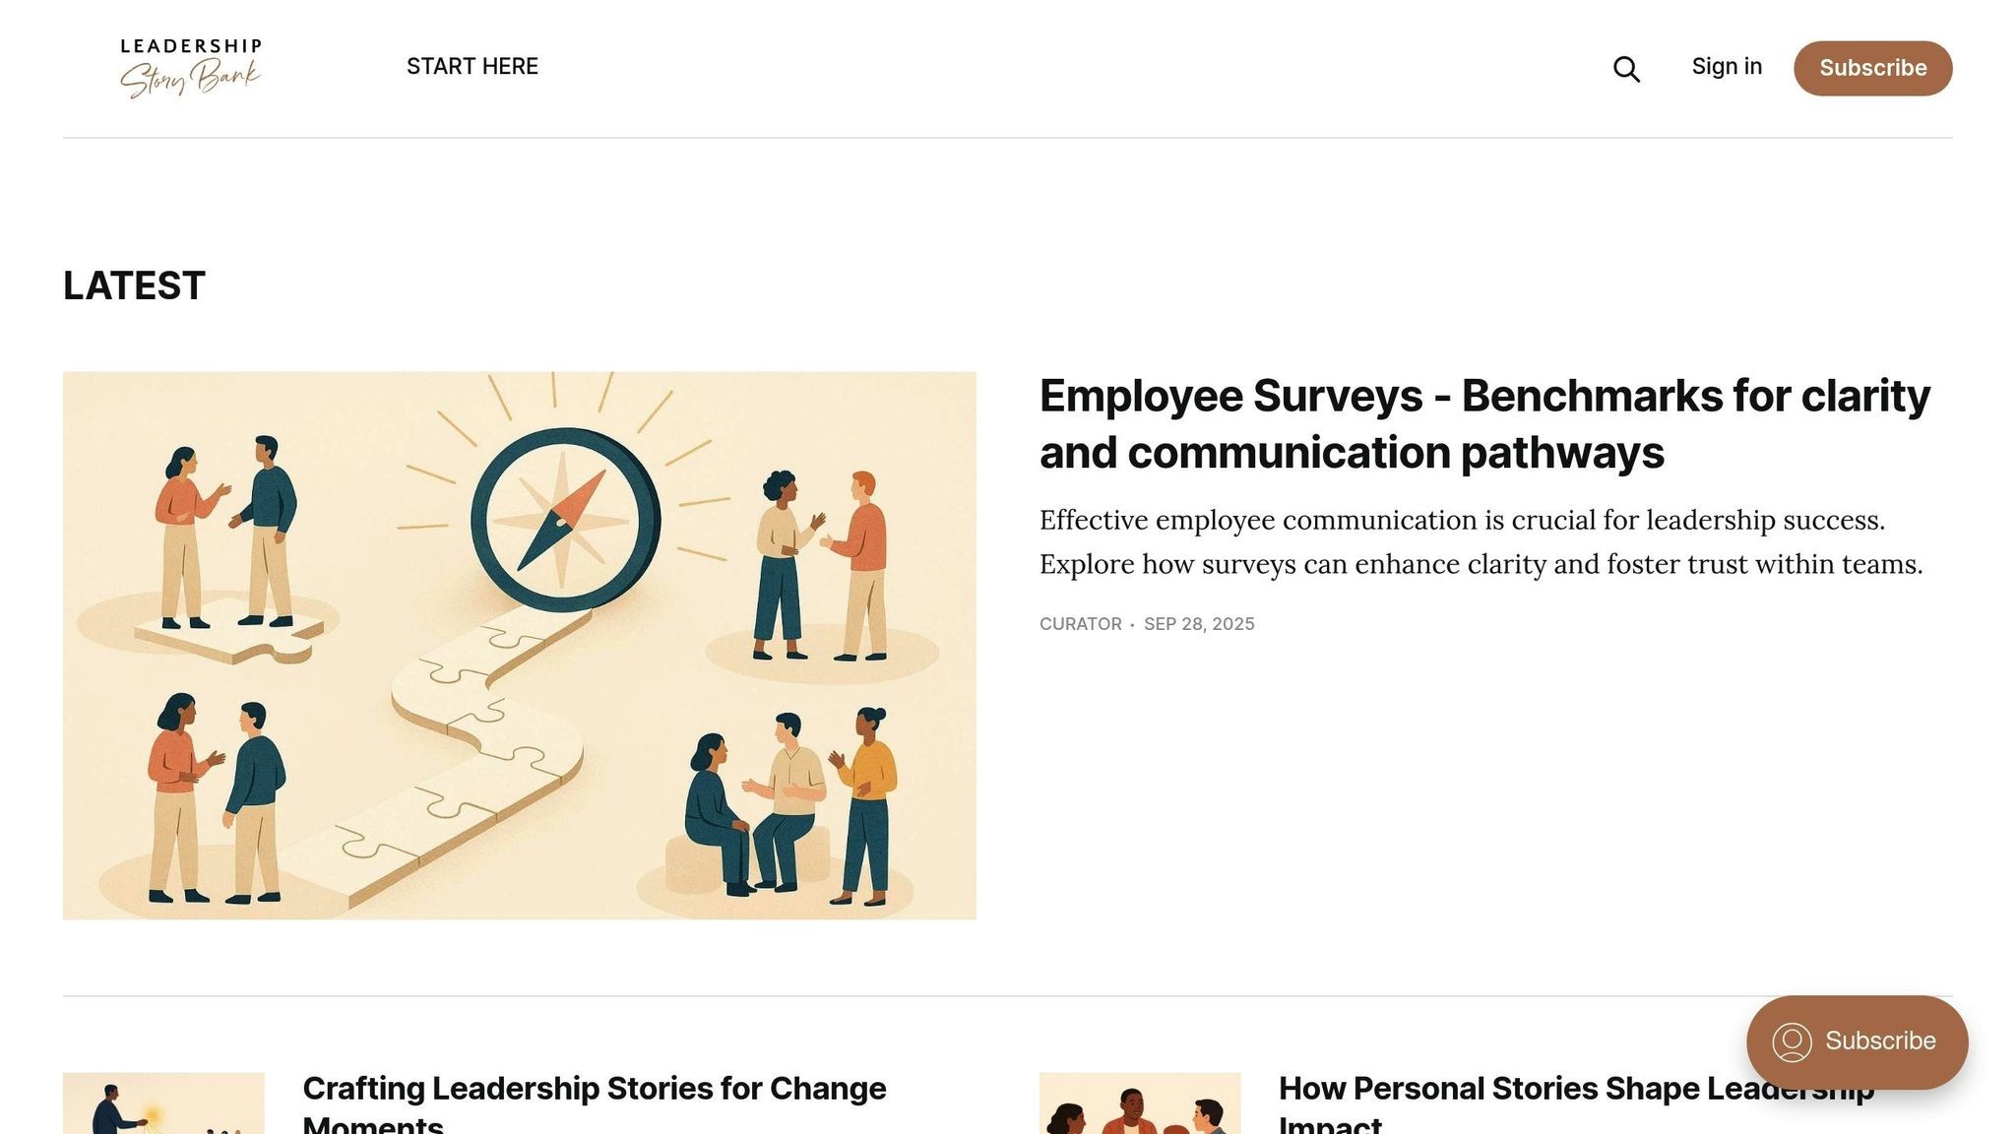
Task: Click the Leadership Story Bank logo
Action: tap(190, 67)
